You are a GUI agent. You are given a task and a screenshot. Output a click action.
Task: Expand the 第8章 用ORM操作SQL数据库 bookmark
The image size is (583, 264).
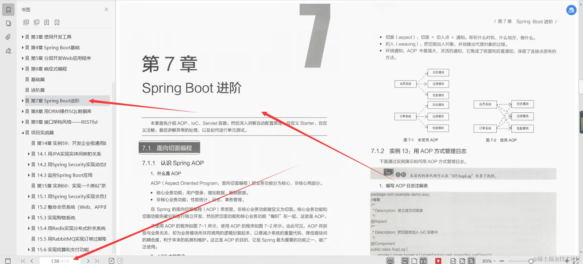(x=23, y=111)
